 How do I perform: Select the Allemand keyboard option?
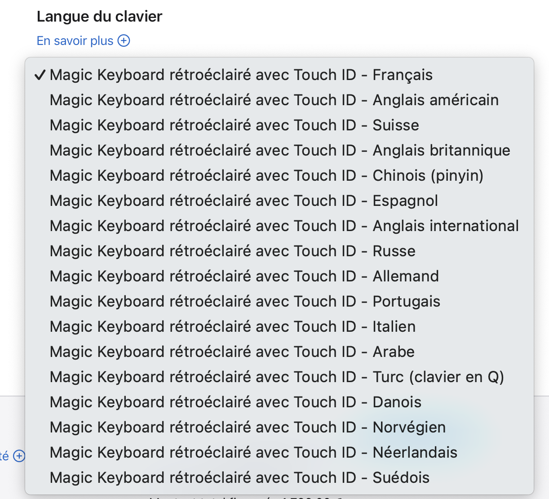coord(244,276)
